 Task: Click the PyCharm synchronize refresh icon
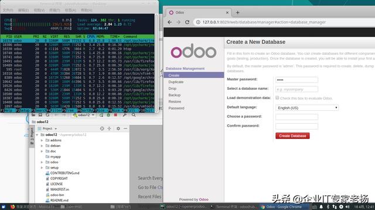(x=47, y=115)
